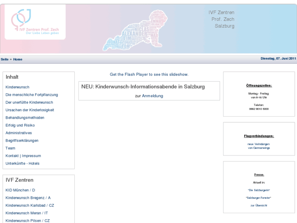The image size is (297, 223).
Task: Open Der unerfüllte Kinderwunsch page
Action: (x=29, y=102)
